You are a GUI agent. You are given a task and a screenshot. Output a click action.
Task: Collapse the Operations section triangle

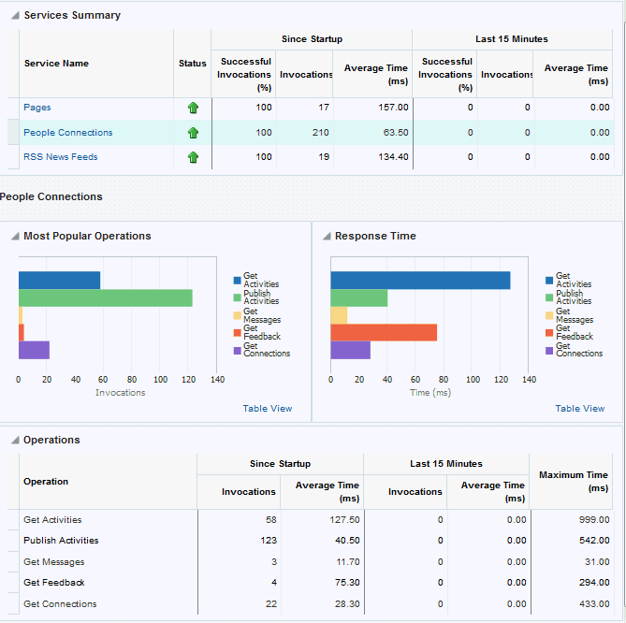pyautogui.click(x=15, y=441)
